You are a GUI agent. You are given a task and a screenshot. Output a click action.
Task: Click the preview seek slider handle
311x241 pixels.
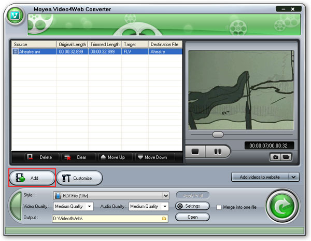point(218,135)
